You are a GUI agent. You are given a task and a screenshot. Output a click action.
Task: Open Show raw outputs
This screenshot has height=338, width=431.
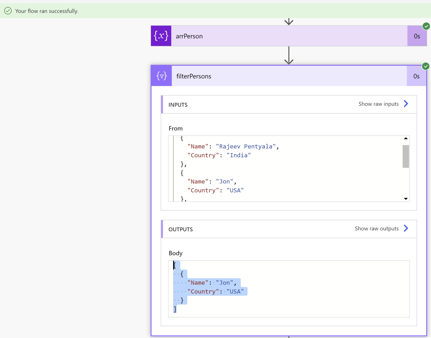point(376,228)
